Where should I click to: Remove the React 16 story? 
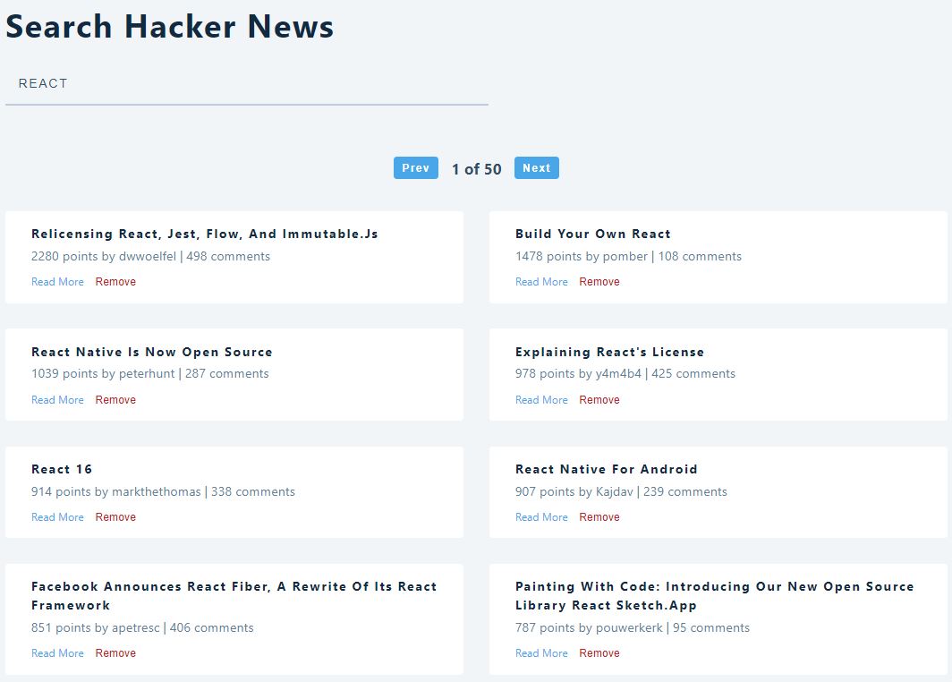pyautogui.click(x=115, y=516)
